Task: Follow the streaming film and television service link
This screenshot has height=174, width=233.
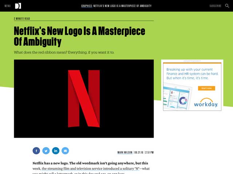Action: click(91, 169)
